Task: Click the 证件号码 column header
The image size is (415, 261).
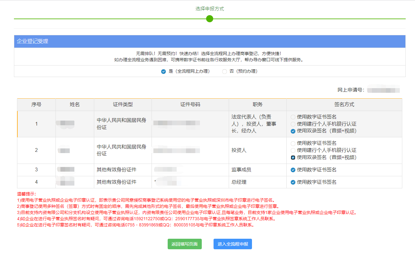Action: 190,105
